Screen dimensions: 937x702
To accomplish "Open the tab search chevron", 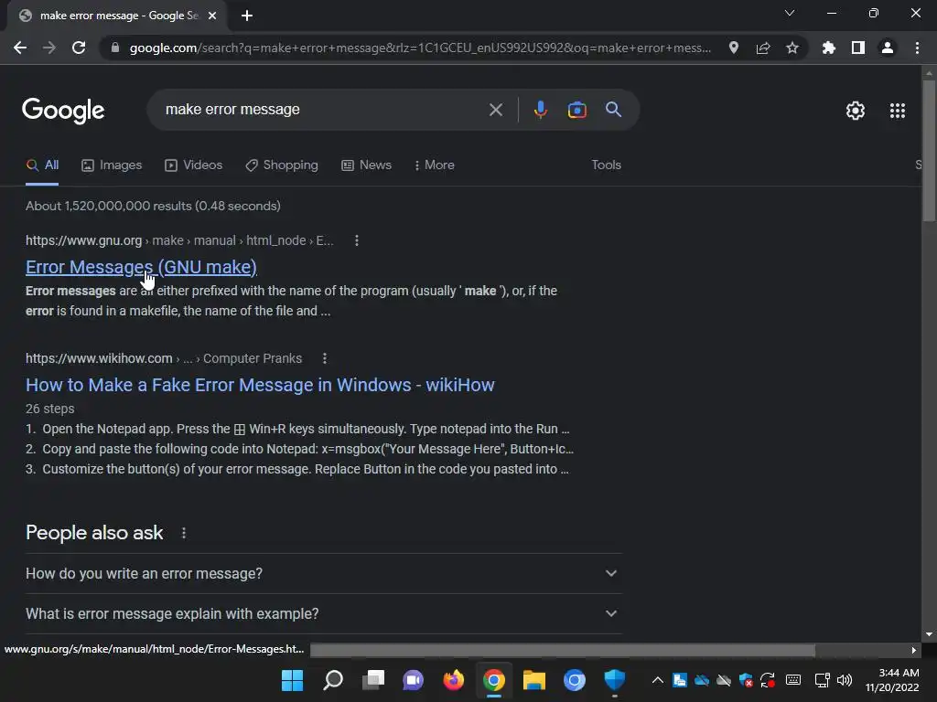I will [790, 13].
